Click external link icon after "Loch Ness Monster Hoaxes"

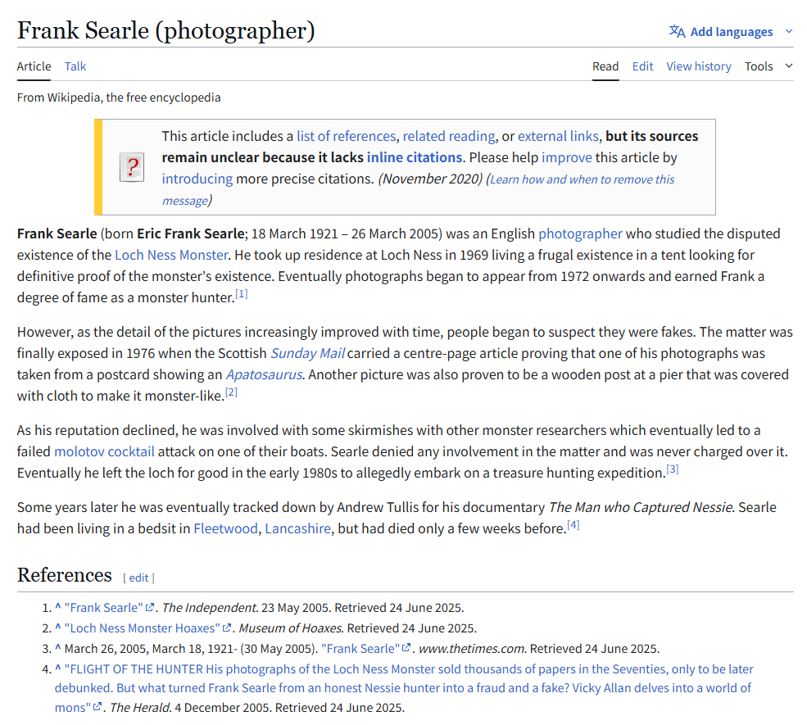coord(227,628)
